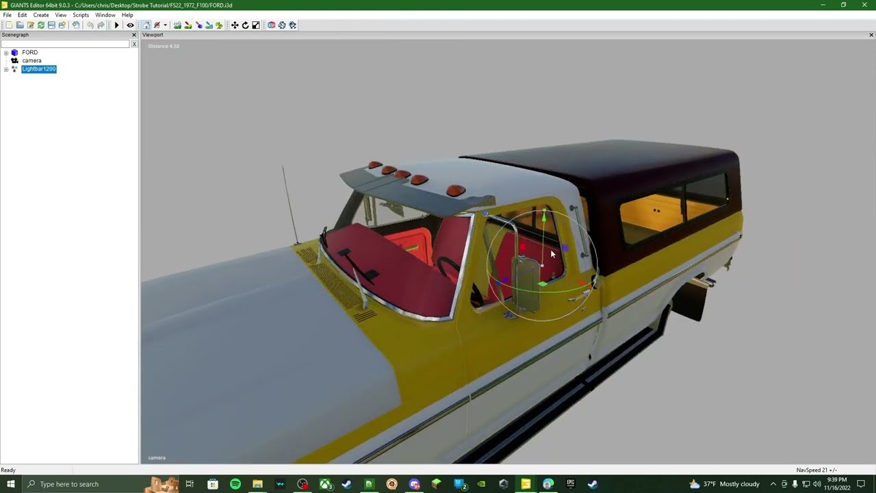Open the View menu
This screenshot has height=493, width=876.
click(61, 15)
